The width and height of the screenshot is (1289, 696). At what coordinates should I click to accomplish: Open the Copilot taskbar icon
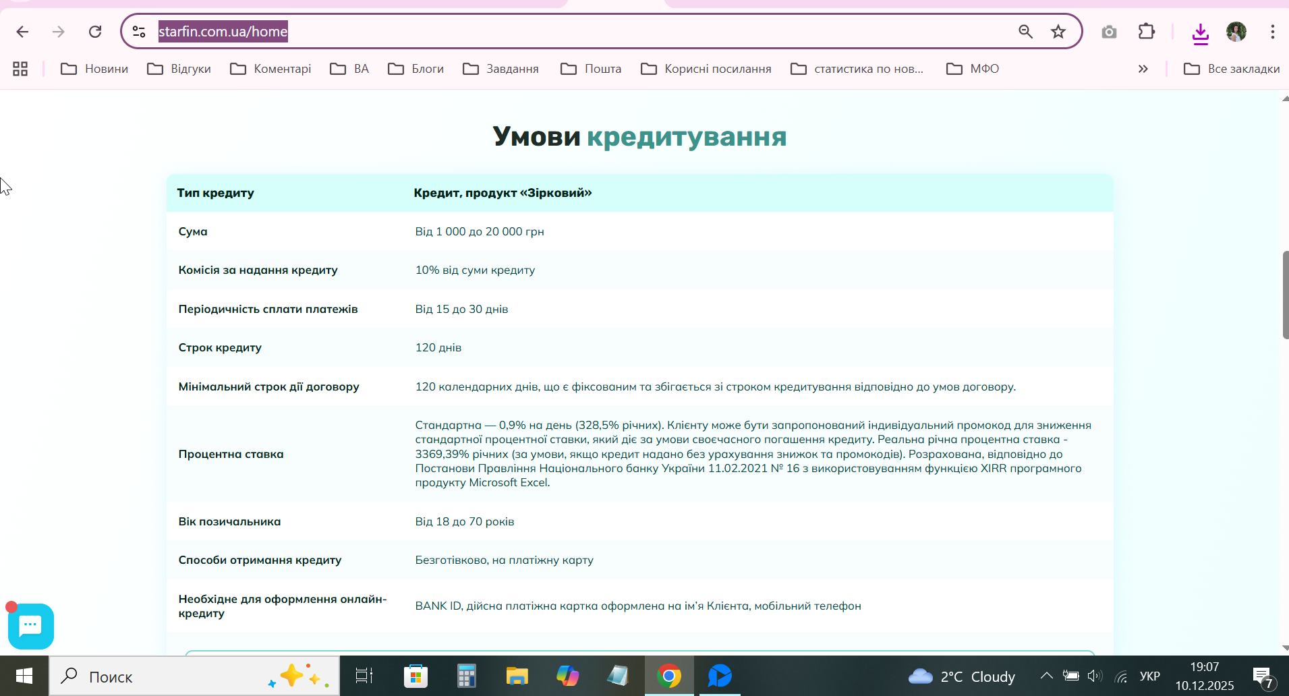point(567,676)
